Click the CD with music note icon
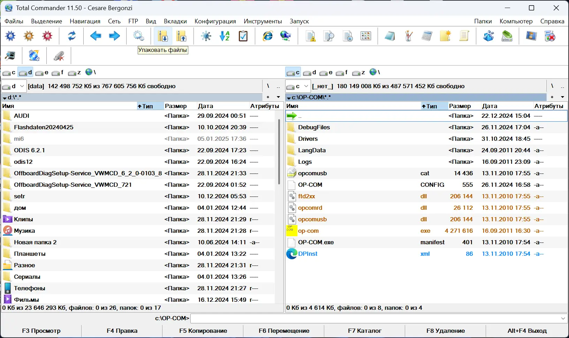The height and width of the screenshot is (338, 569). pyautogui.click(x=34, y=55)
